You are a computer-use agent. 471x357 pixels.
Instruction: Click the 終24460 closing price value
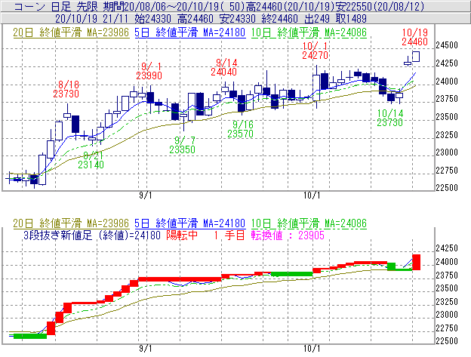pyautogui.click(x=279, y=19)
